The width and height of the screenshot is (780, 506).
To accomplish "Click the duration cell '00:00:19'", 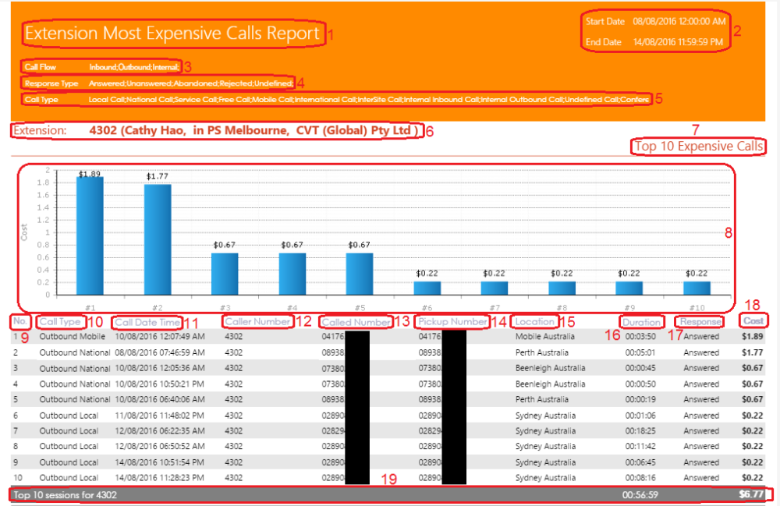I will [x=640, y=399].
